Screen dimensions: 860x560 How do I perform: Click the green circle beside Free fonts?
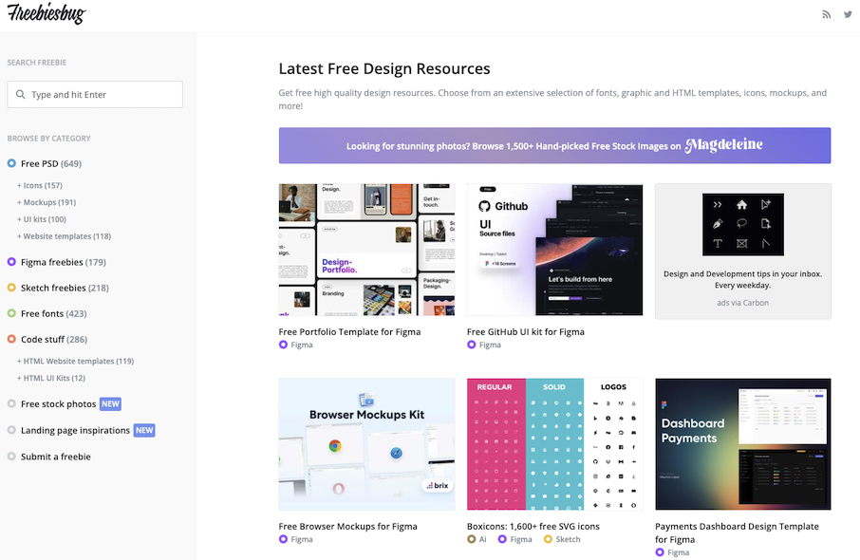click(11, 313)
